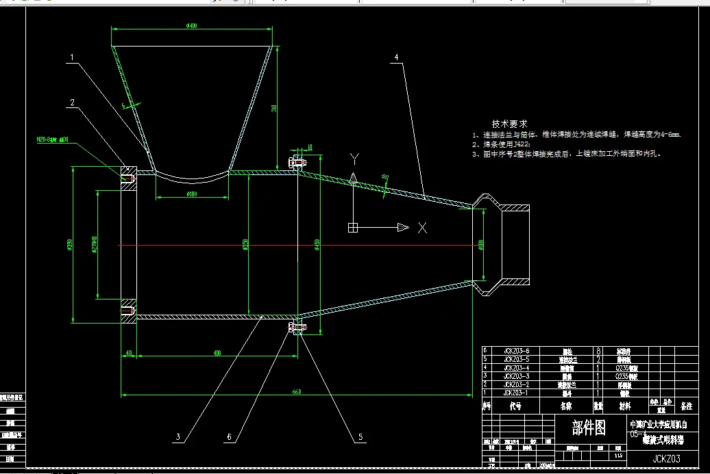
Task: Click the 40 flange thickness dimension
Action: click(129, 353)
